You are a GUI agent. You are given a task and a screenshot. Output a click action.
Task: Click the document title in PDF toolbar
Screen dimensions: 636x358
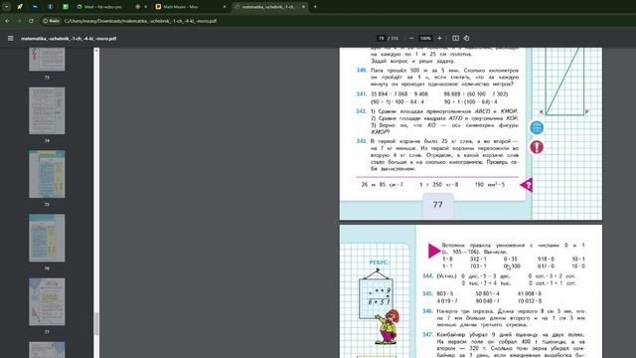[69, 39]
